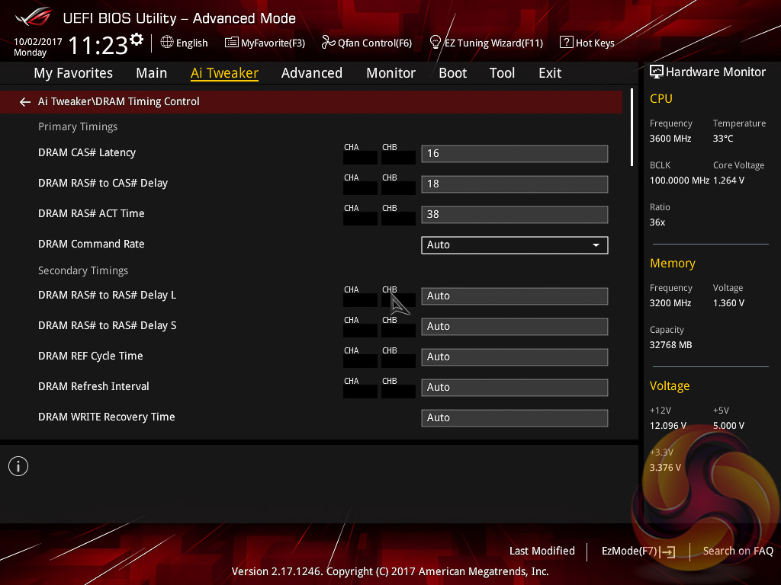The height and width of the screenshot is (585, 781).
Task: Click the 10/02/2017 date
Action: pos(38,42)
